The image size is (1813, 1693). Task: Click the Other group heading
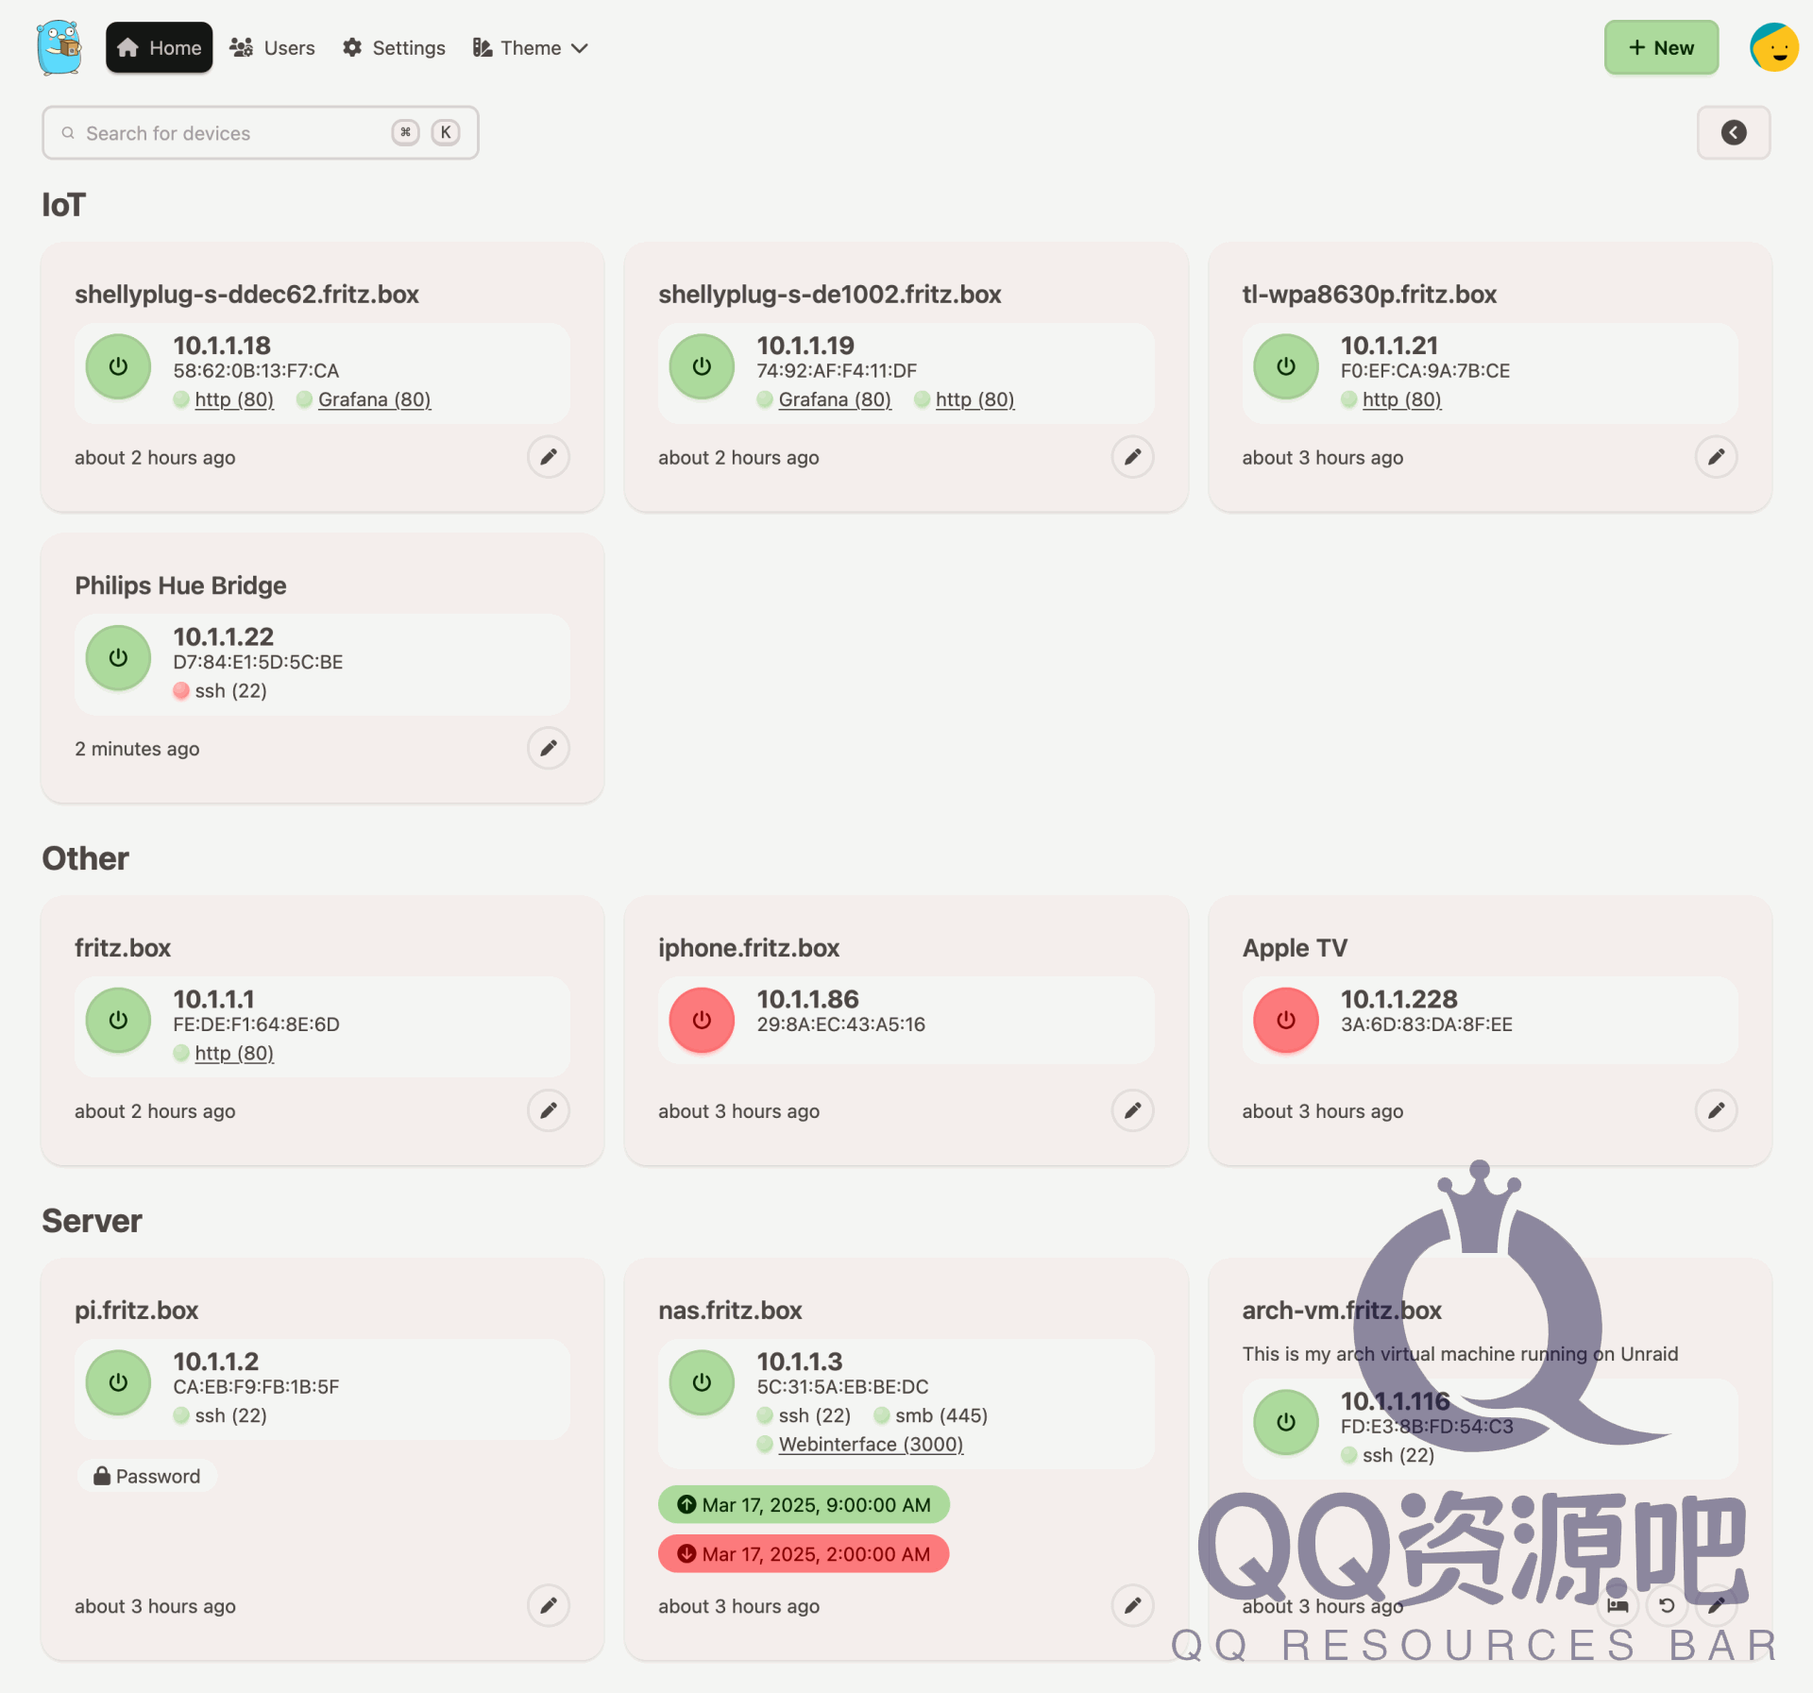85,858
